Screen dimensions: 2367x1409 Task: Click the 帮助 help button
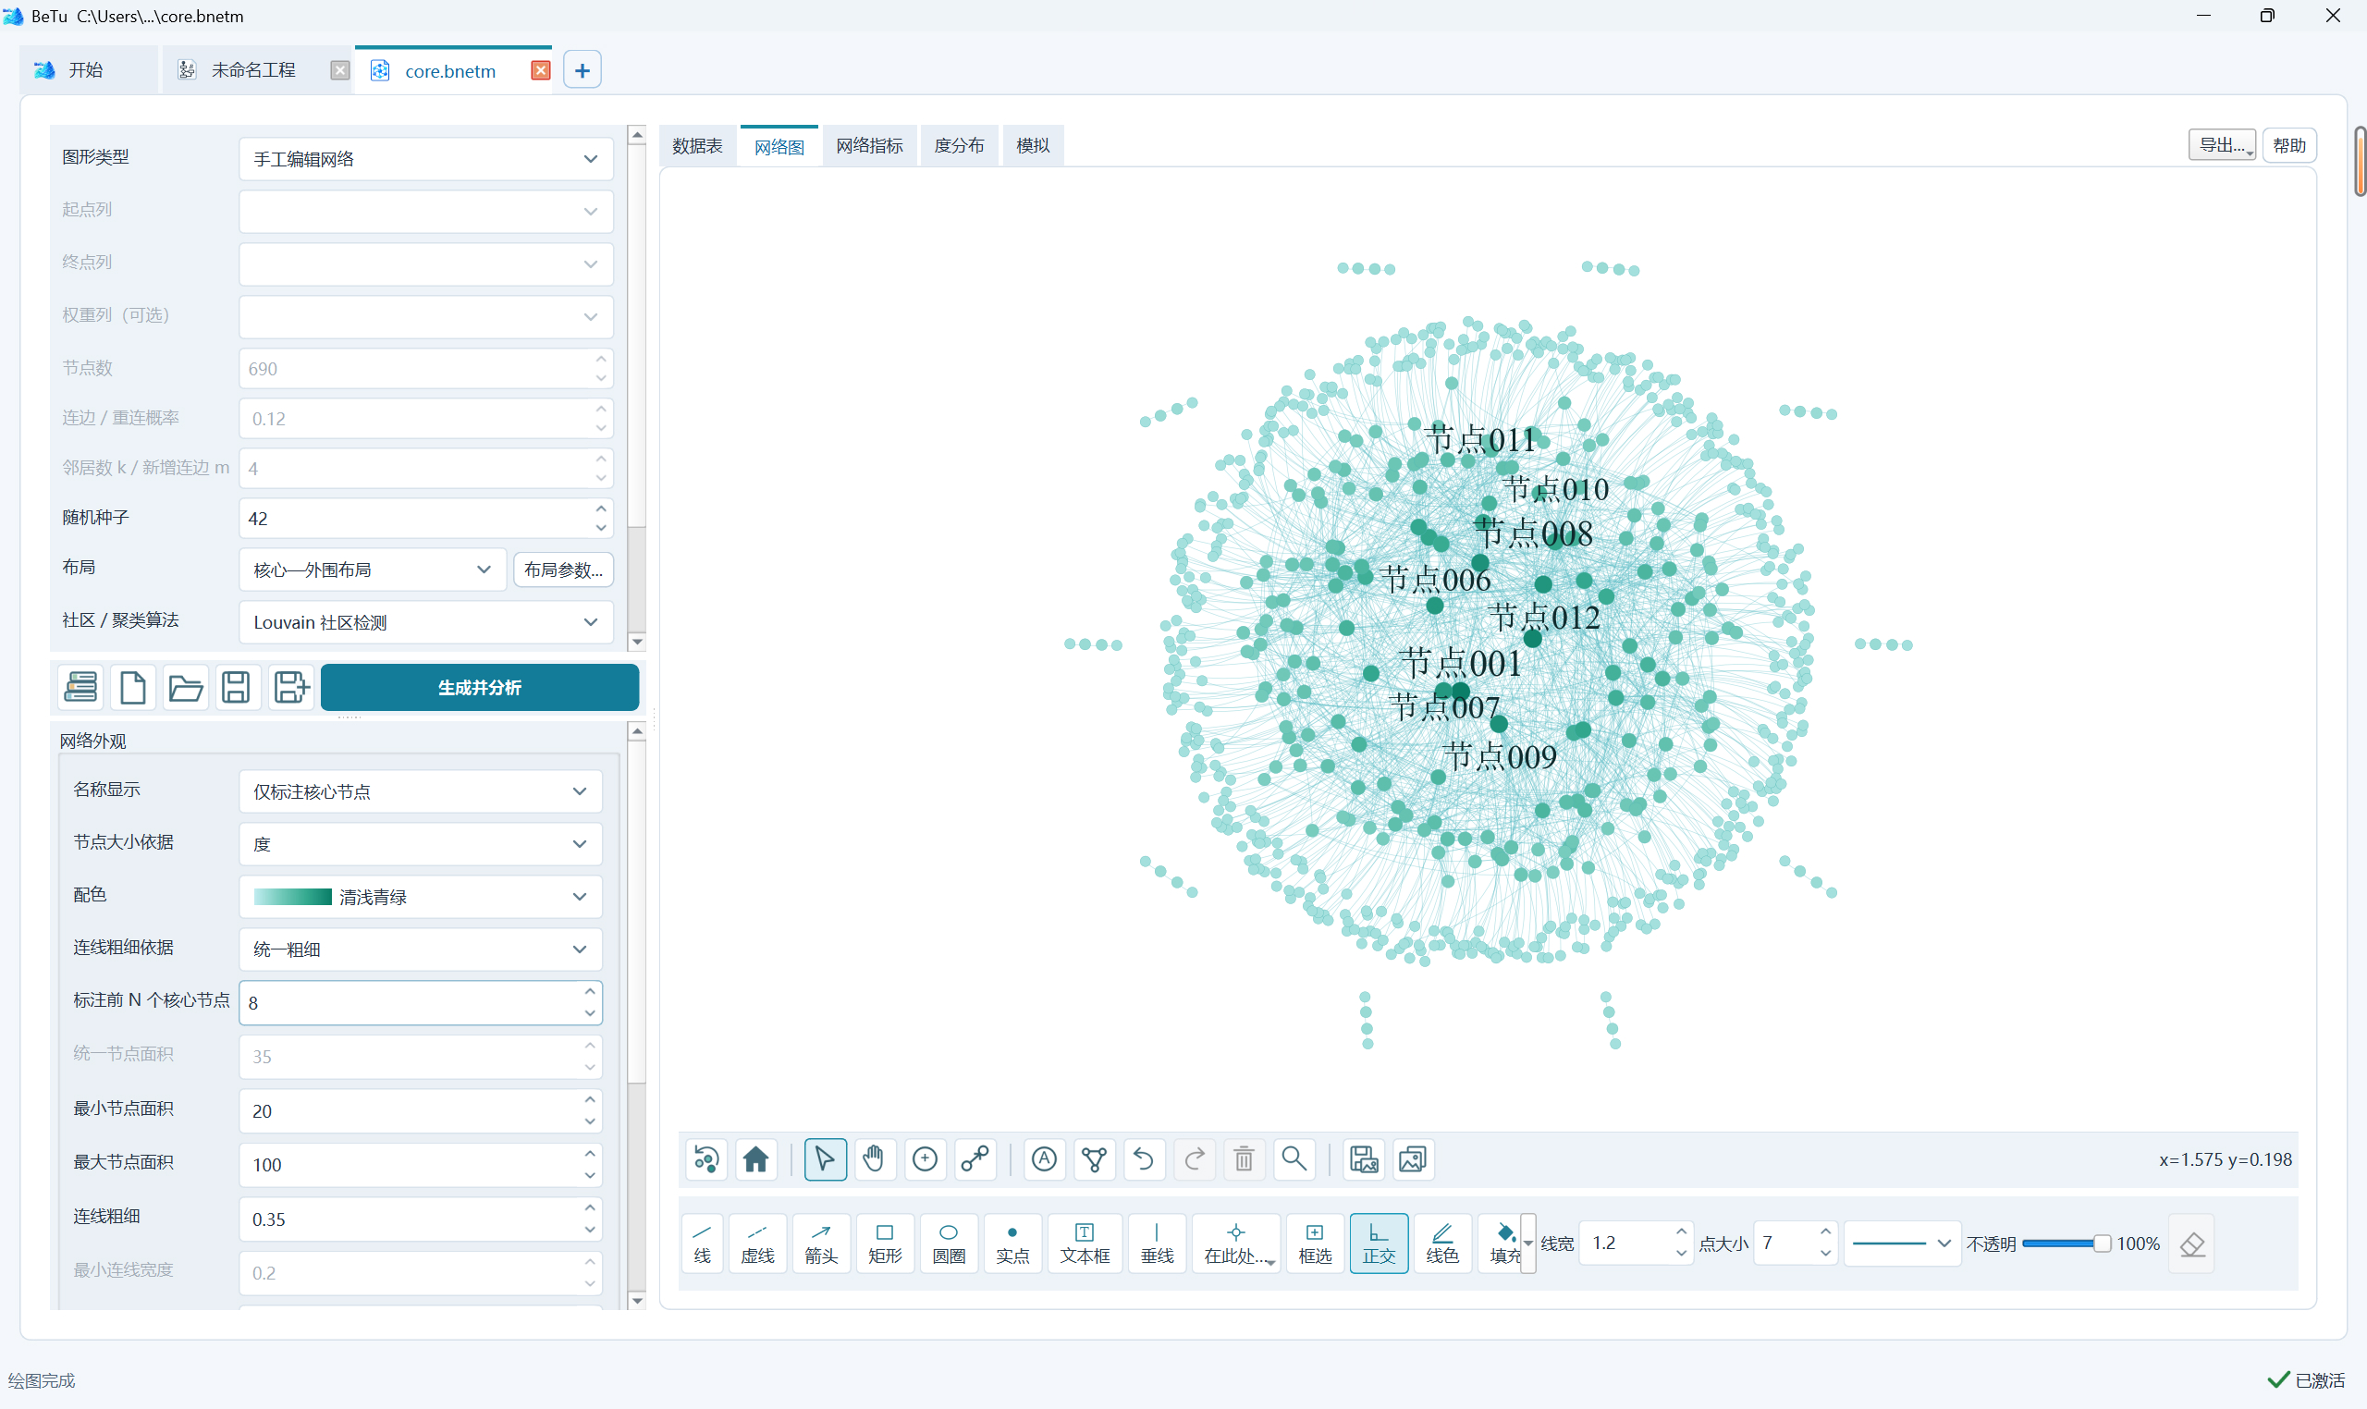pyautogui.click(x=2289, y=145)
